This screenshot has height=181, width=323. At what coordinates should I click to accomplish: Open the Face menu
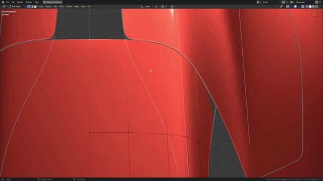pos(83,7)
